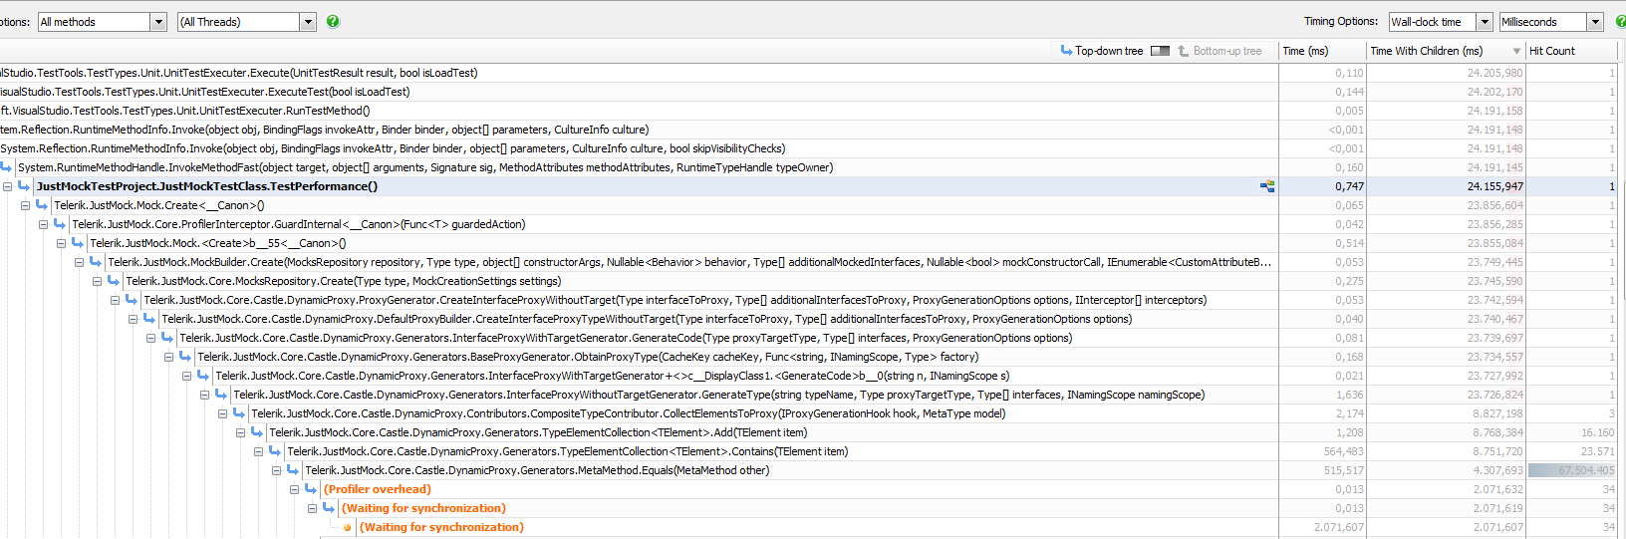Click the help icon beside the All Threads dropdown
Screen dimensions: 1626x539
pyautogui.click(x=333, y=22)
